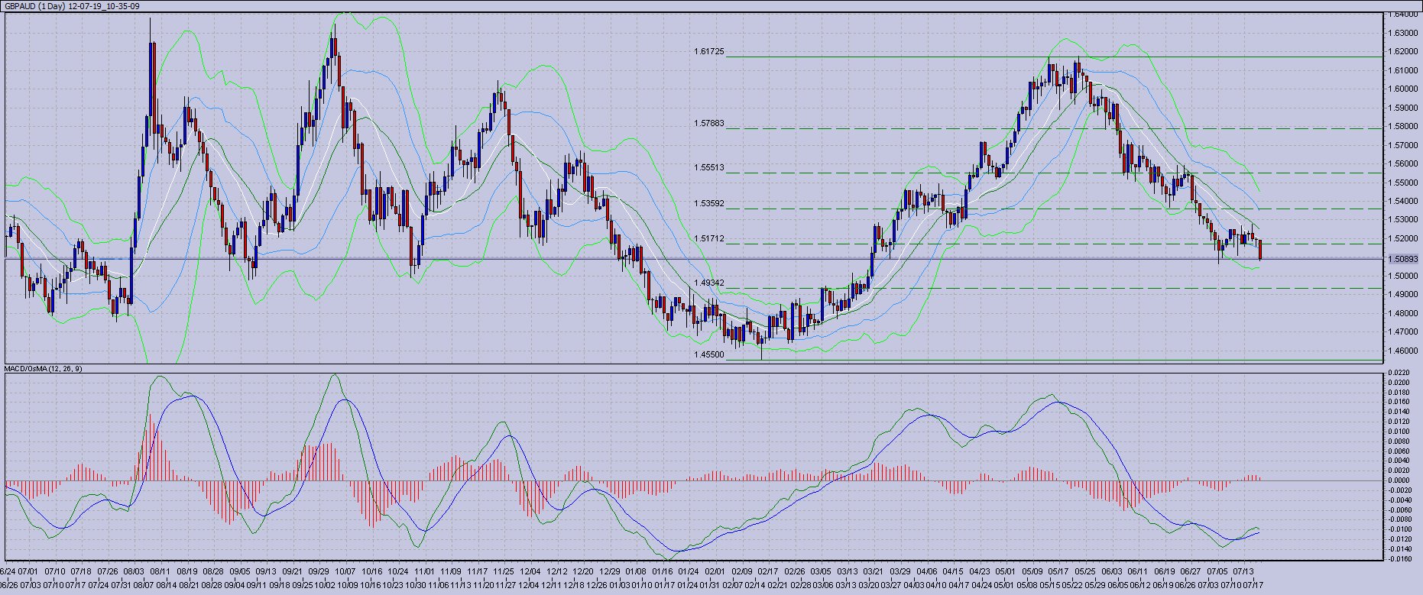Click the 08/03 date on top time axis row
1423x595 pixels.
pos(134,571)
